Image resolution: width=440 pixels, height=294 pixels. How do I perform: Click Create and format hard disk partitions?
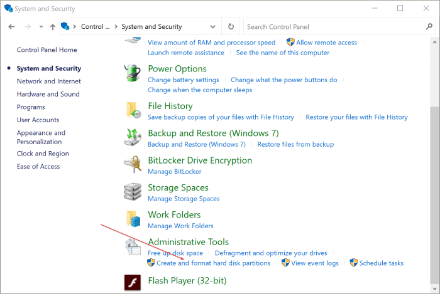pyautogui.click(x=214, y=263)
